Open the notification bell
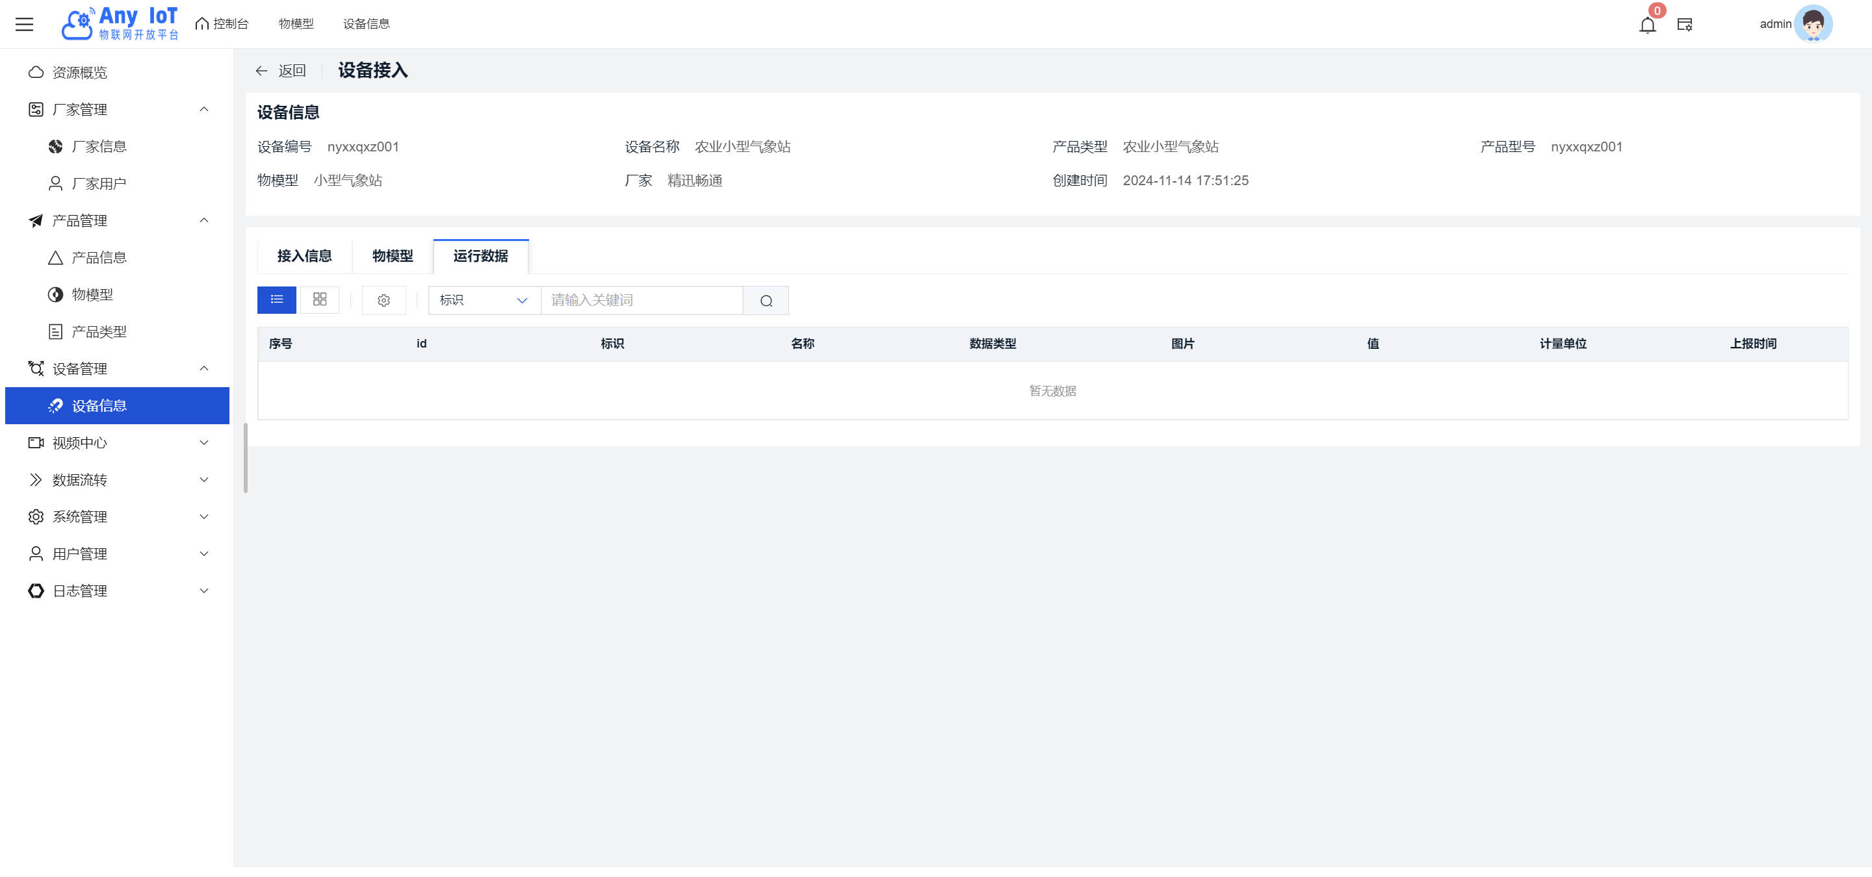The width and height of the screenshot is (1872, 877). [x=1648, y=25]
